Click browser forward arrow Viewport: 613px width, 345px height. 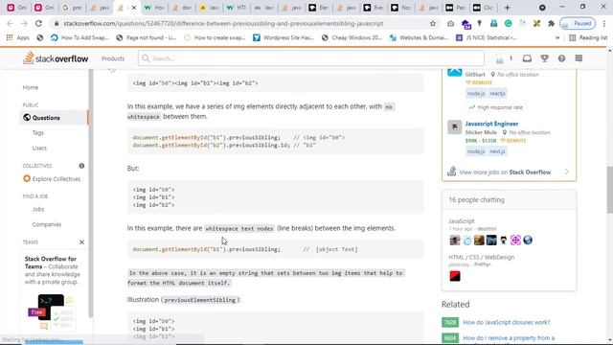pyautogui.click(x=24, y=23)
